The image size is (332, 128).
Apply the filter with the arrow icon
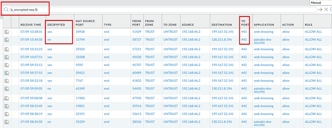point(320,10)
